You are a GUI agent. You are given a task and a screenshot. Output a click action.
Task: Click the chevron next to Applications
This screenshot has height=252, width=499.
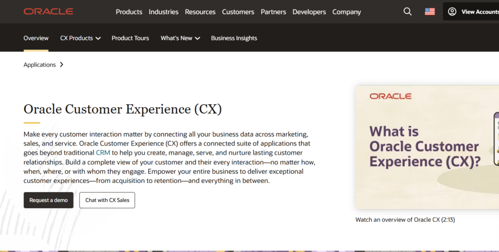coord(61,65)
